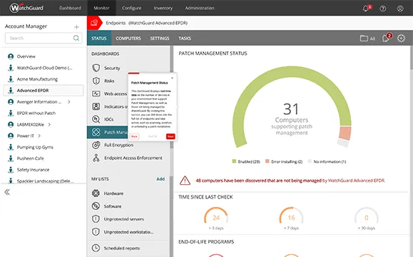Open the Unprotected servers shield icon
The height and width of the screenshot is (257, 413).
pos(96,218)
